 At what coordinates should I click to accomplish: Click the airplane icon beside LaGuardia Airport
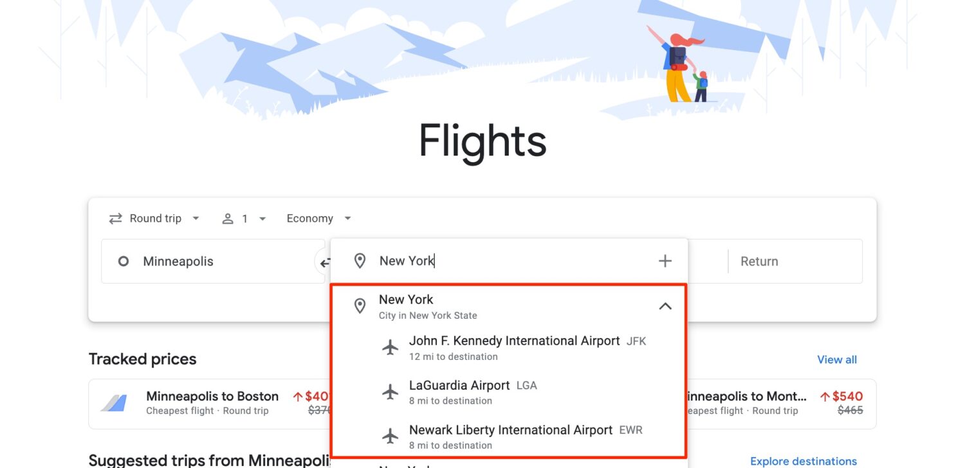(391, 392)
